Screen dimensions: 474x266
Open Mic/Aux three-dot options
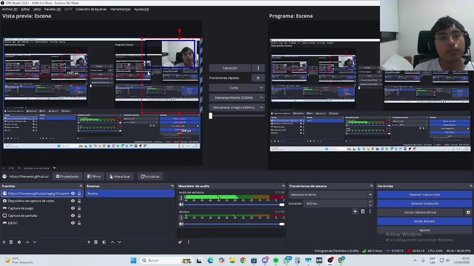[181, 218]
